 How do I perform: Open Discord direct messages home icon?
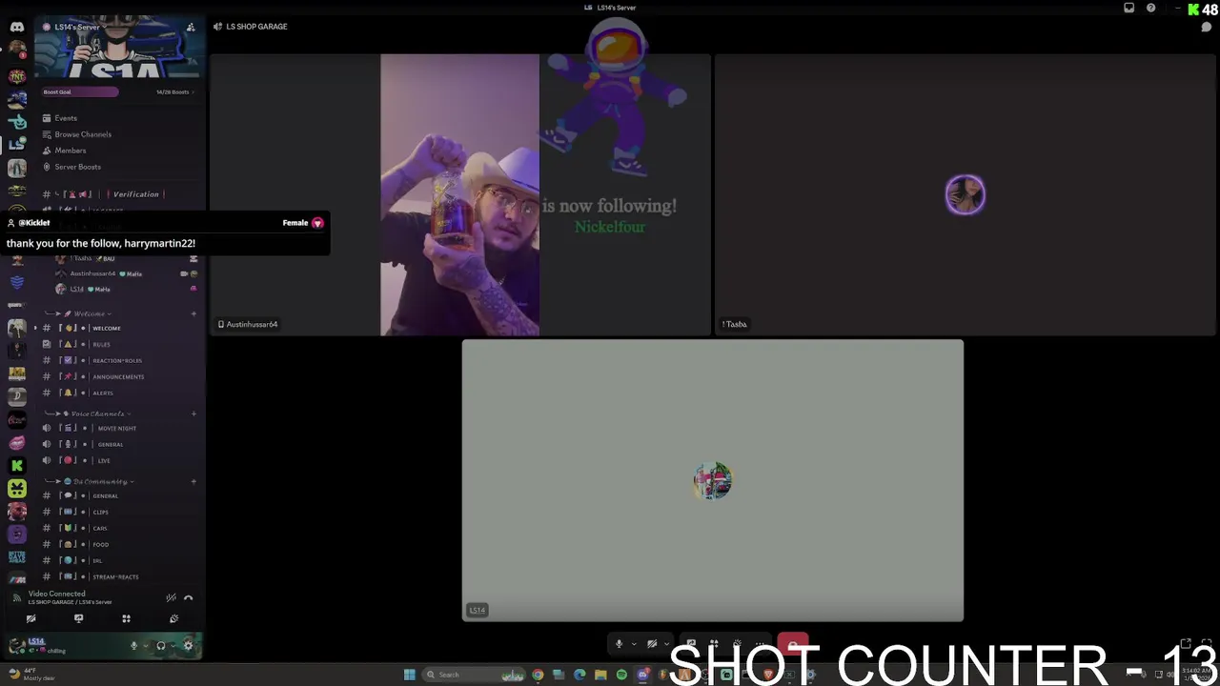click(17, 27)
